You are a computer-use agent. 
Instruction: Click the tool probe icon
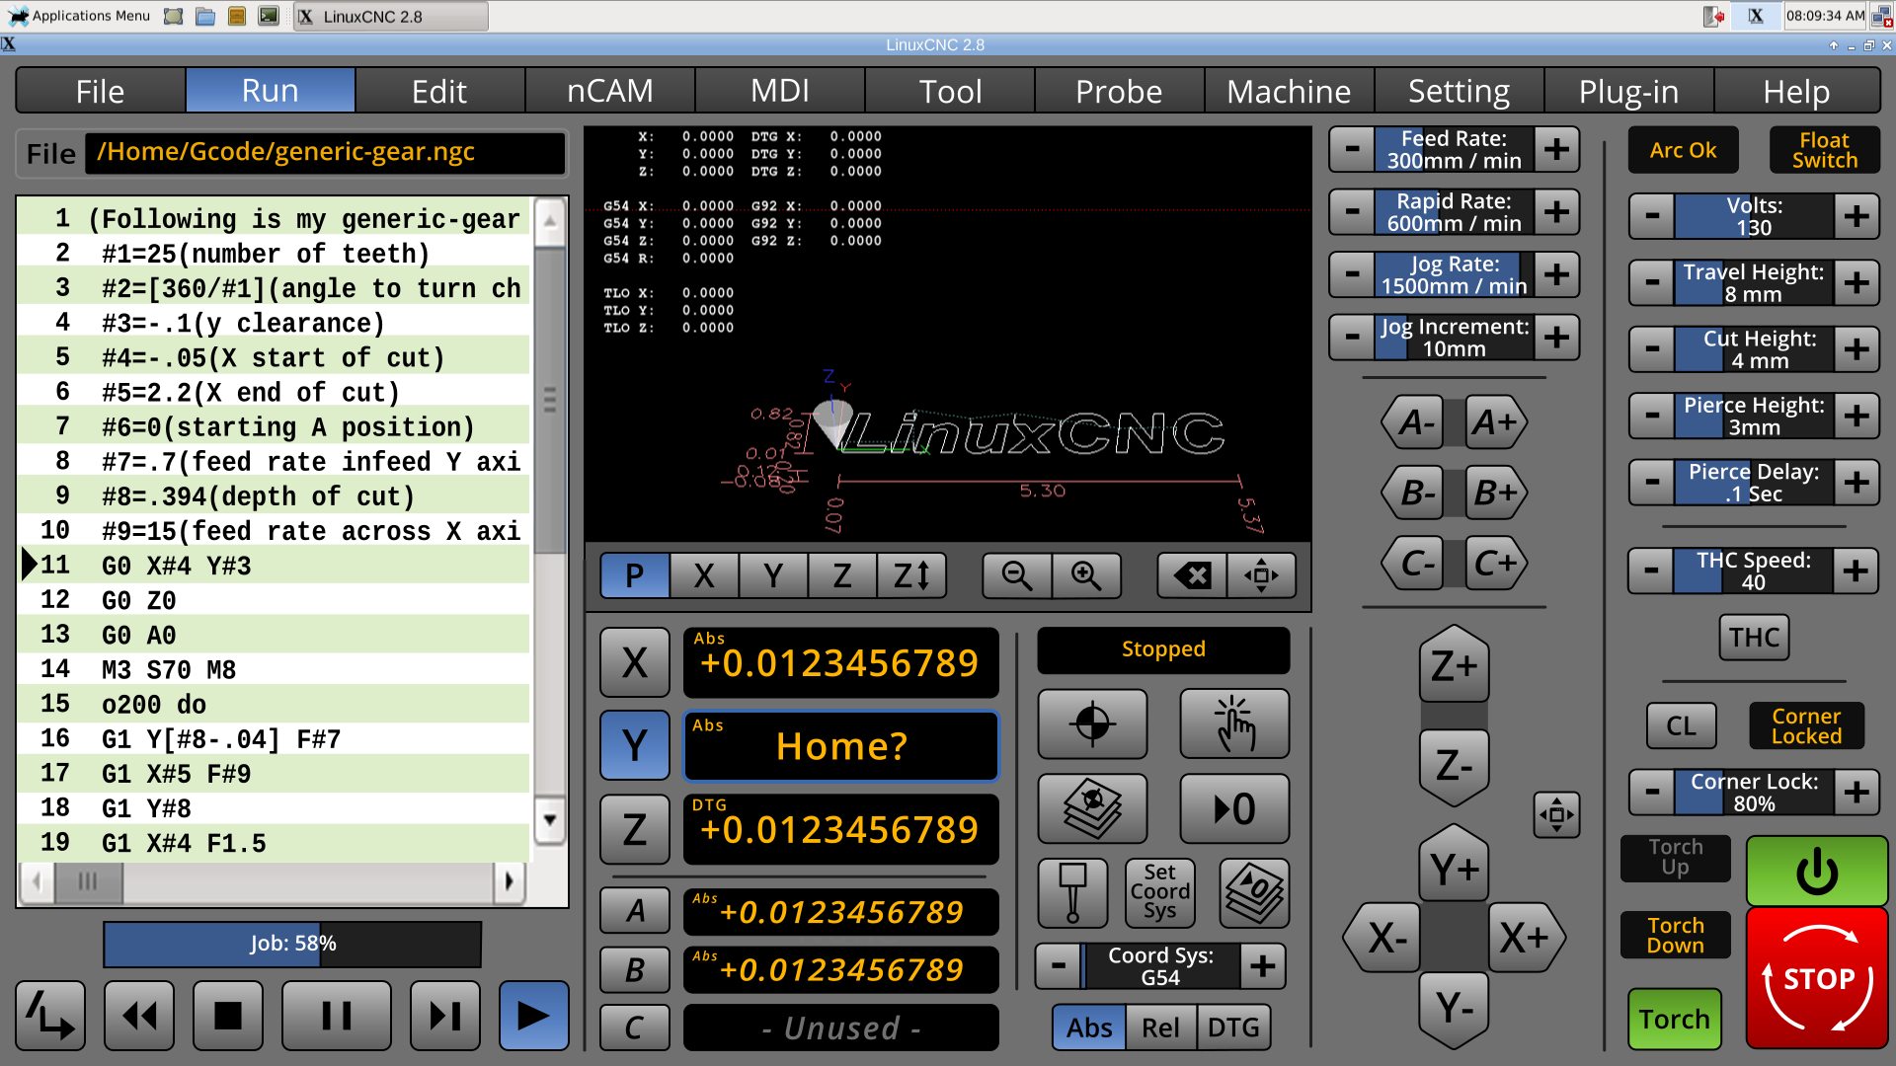1072,892
